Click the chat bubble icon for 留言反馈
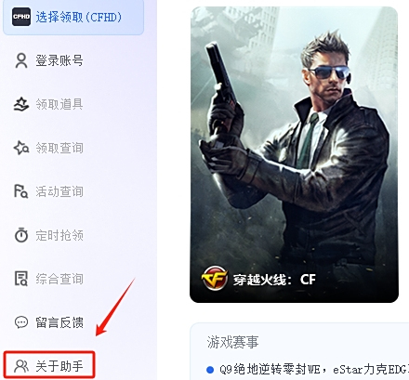 pos(21,322)
